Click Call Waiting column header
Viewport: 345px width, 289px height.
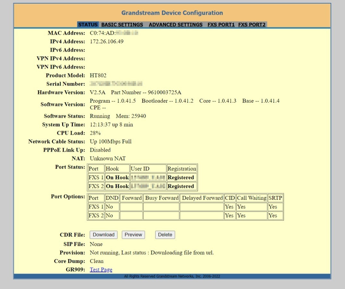tap(252, 198)
